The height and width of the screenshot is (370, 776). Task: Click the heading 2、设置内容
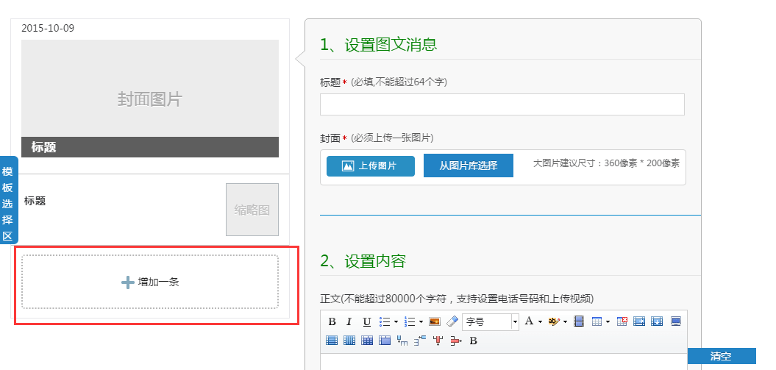[x=363, y=260]
